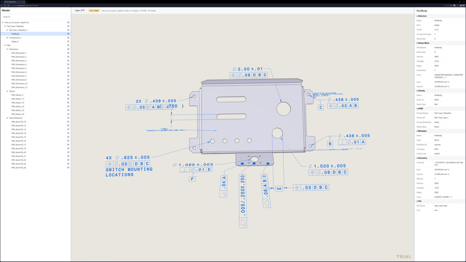Toggle eye icon for Component_2

pos(68,38)
